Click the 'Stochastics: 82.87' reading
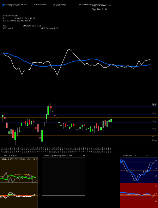The image size is (158, 208). (x=10, y=16)
